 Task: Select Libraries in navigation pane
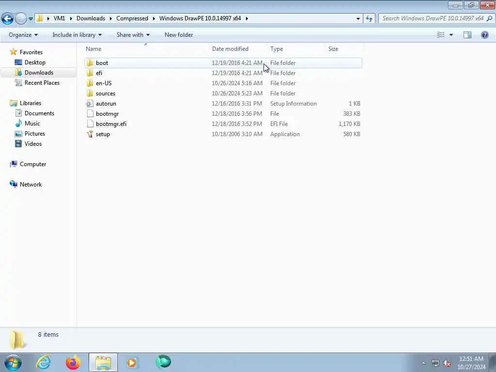point(31,103)
